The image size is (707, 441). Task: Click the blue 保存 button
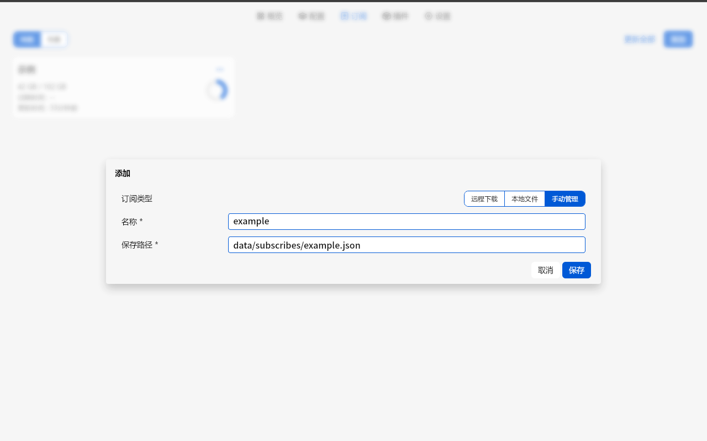(x=577, y=270)
